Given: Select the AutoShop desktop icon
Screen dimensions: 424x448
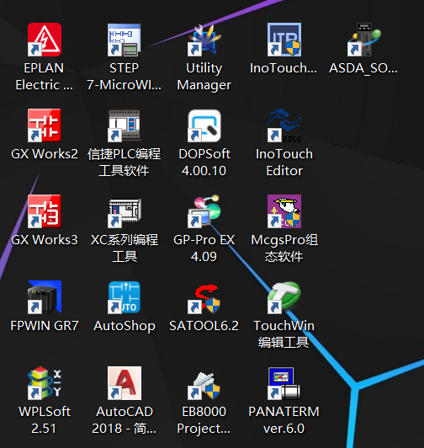Looking at the screenshot, I should tap(125, 297).
